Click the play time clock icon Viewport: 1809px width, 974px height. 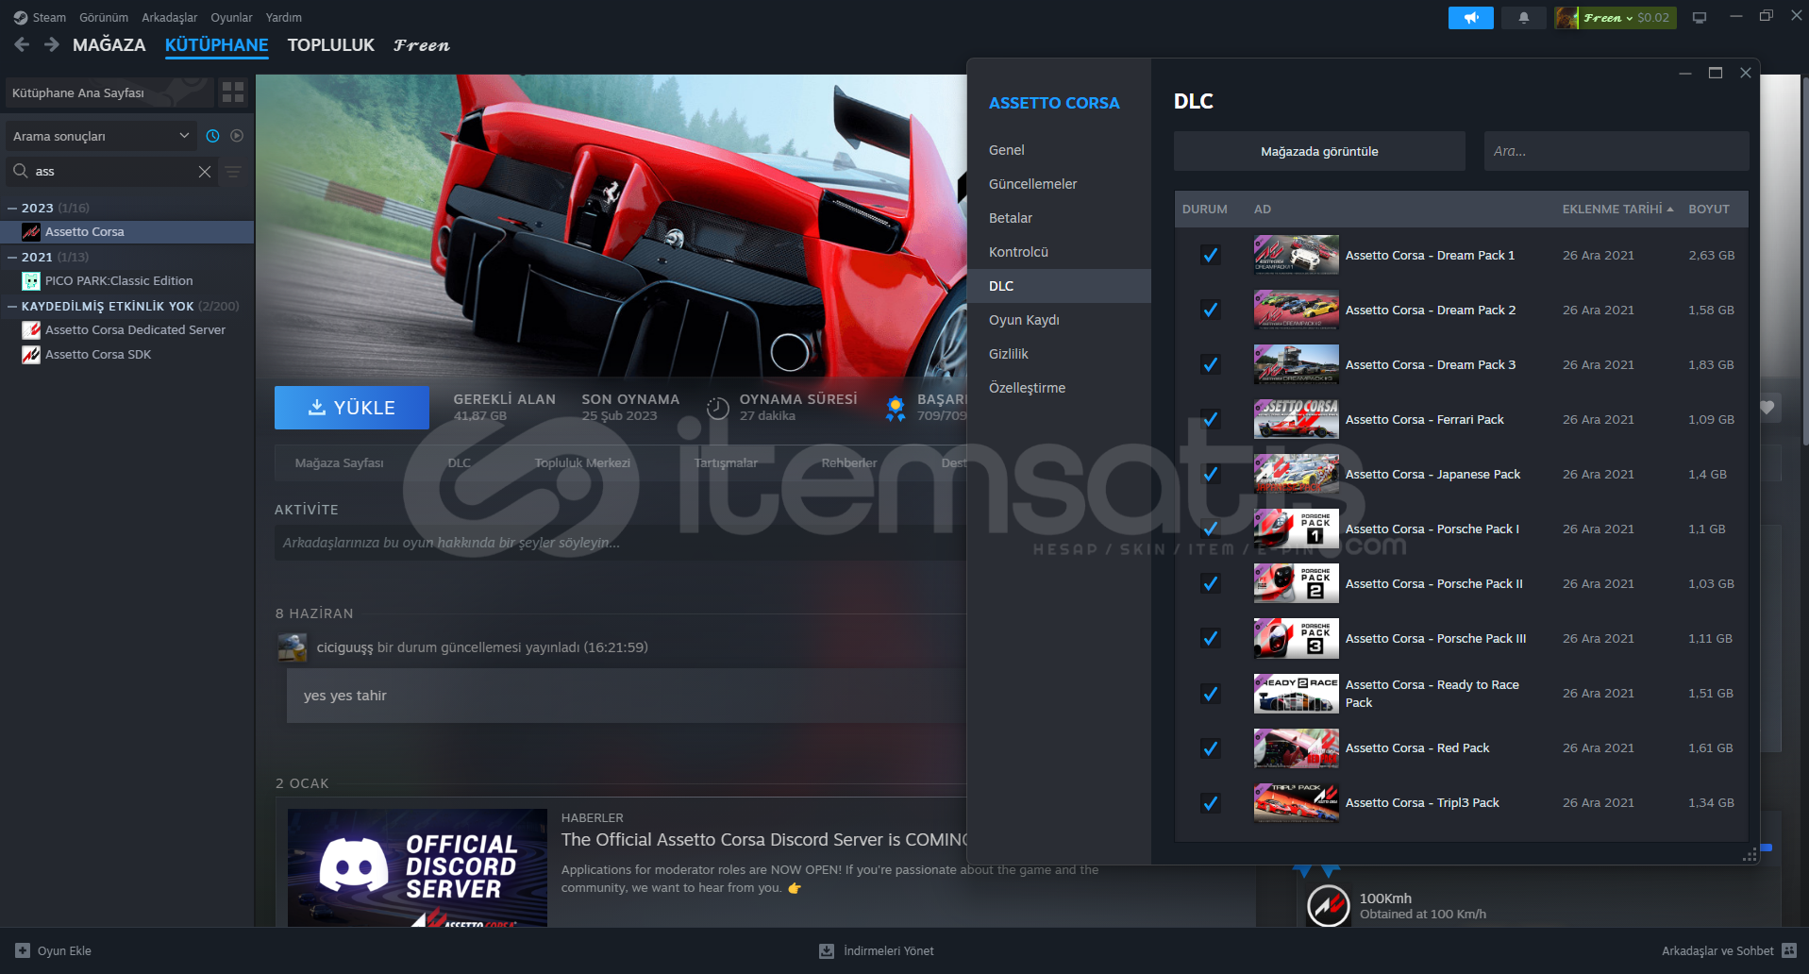(x=718, y=408)
